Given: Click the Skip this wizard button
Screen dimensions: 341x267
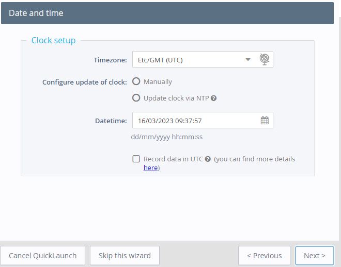Looking at the screenshot, I should coord(125,256).
